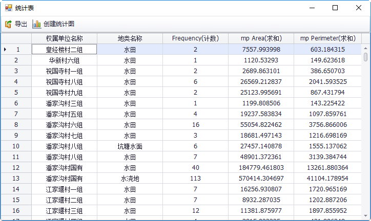This screenshot has height=221, width=371.
Task: Click the vertical scrollbar thumb
Action: point(365,57)
